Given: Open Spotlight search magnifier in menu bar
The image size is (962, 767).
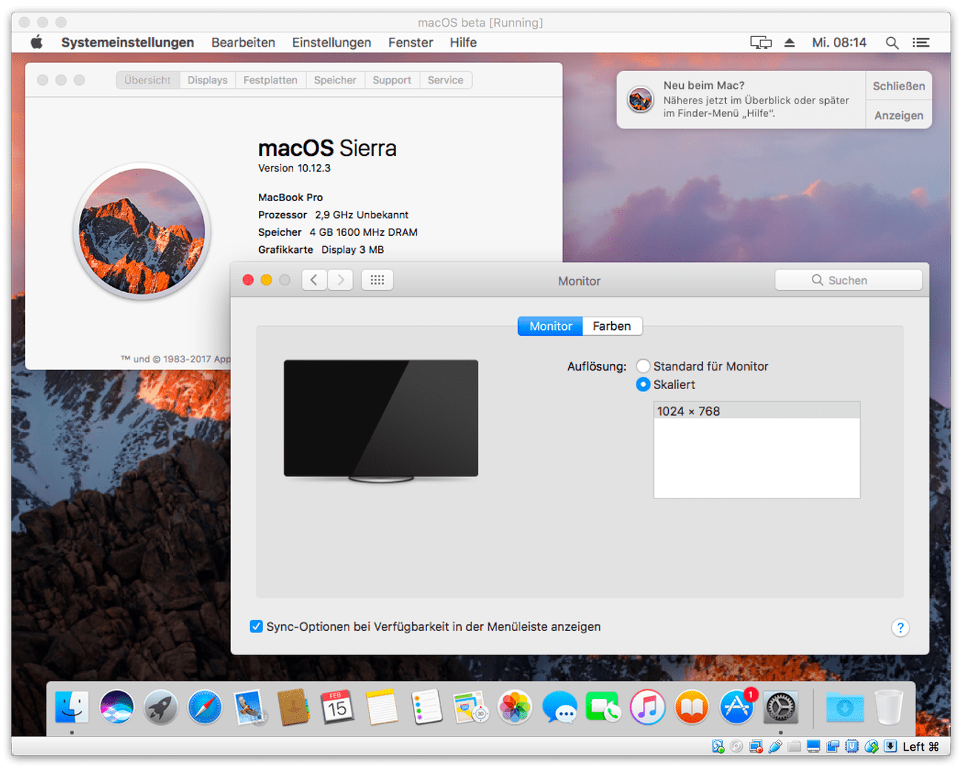Looking at the screenshot, I should click(892, 43).
